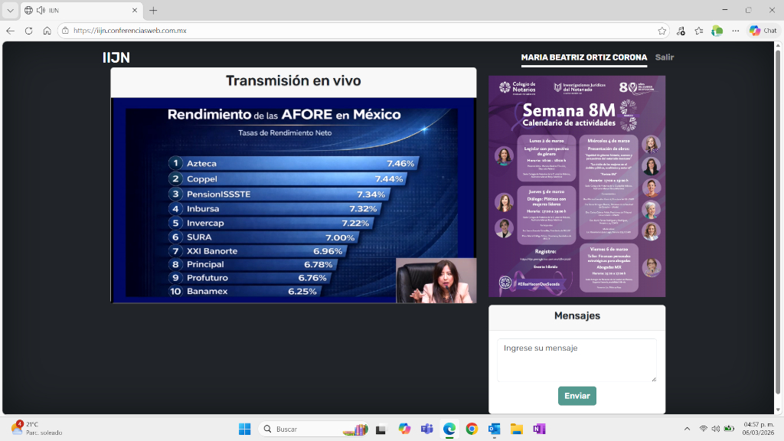Screen dimensions: 784x441
Task: Open weather widget showing 21°C
Action: (x=37, y=429)
